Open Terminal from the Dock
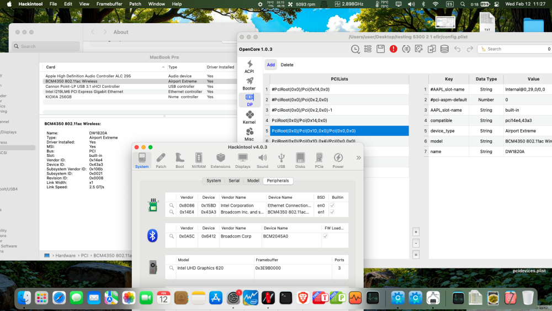Image resolution: width=552 pixels, height=311 pixels. [x=285, y=298]
